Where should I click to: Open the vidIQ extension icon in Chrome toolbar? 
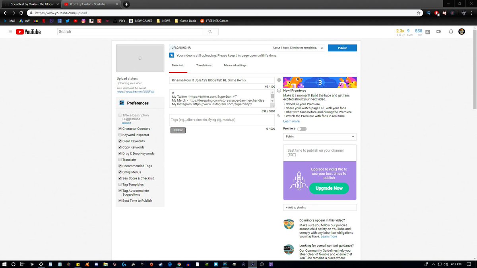pyautogui.click(x=428, y=13)
